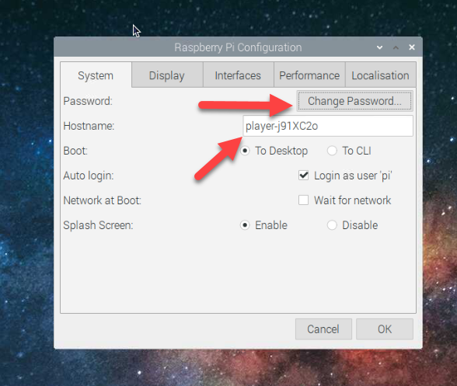Click the System tab
The height and width of the screenshot is (386, 457).
pos(96,75)
